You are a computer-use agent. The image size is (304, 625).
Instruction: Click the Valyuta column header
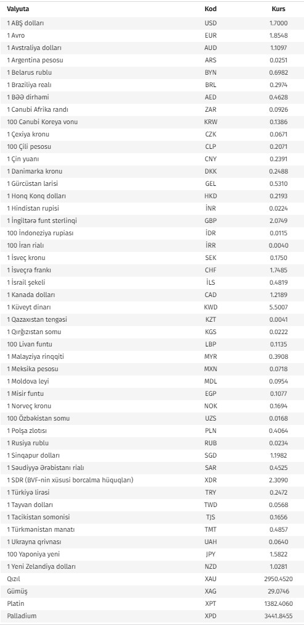coord(18,9)
